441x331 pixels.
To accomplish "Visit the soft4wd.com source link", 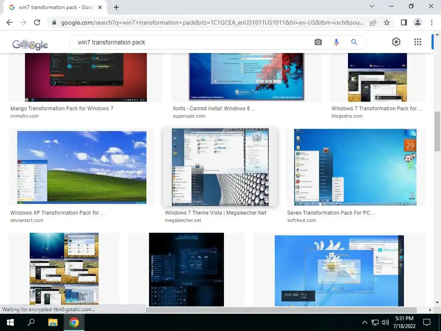I will 301,220.
